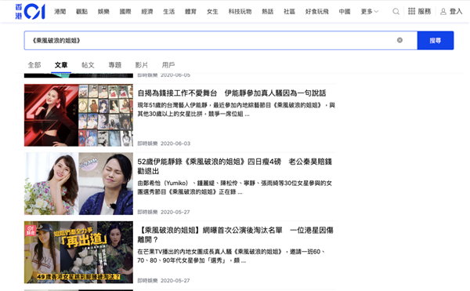Open the services grid icon

[x=411, y=12]
